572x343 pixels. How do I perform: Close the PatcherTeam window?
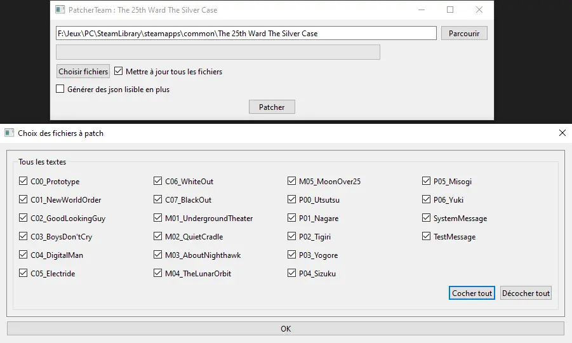[x=479, y=10]
